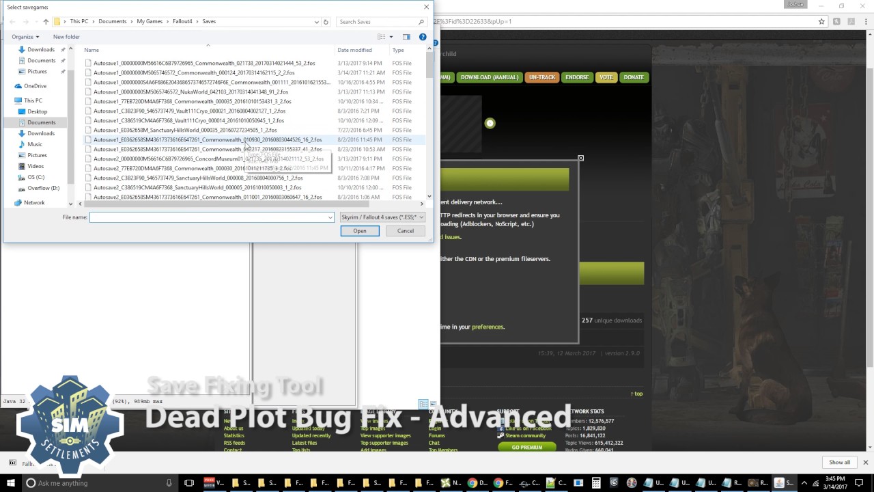Open the File name history dropdown
874x492 pixels.
click(x=330, y=217)
